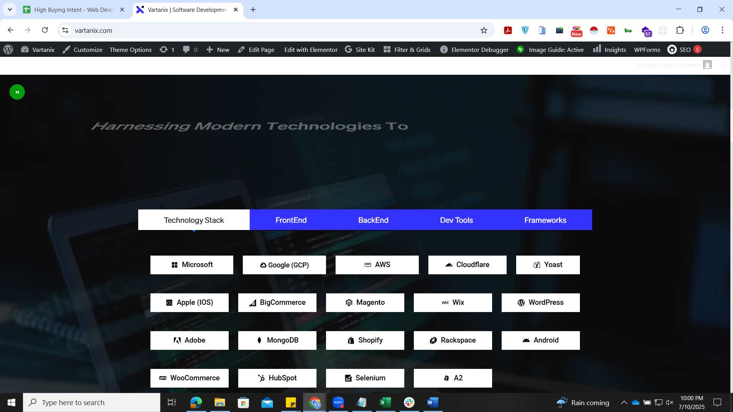Screen dimensions: 733x412
Task: Open the comments bubble icon
Action: click(x=190, y=50)
